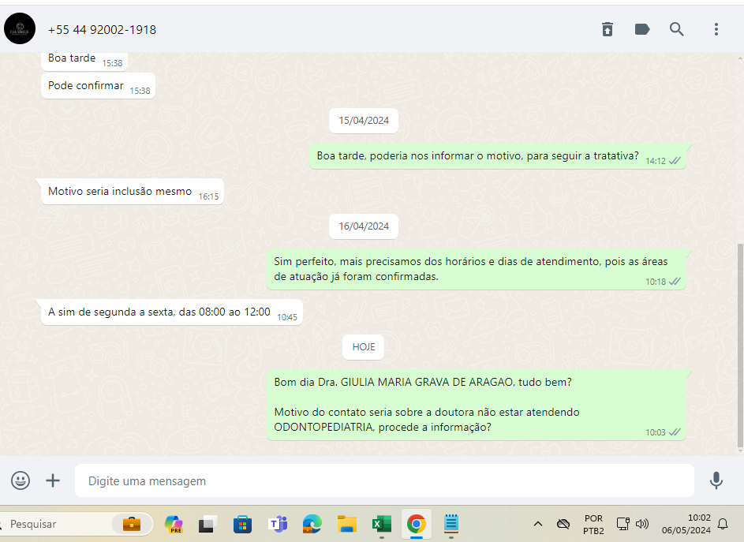Click read receipt ticks on 10:03 message
The width and height of the screenshot is (744, 542).
pyautogui.click(x=675, y=432)
